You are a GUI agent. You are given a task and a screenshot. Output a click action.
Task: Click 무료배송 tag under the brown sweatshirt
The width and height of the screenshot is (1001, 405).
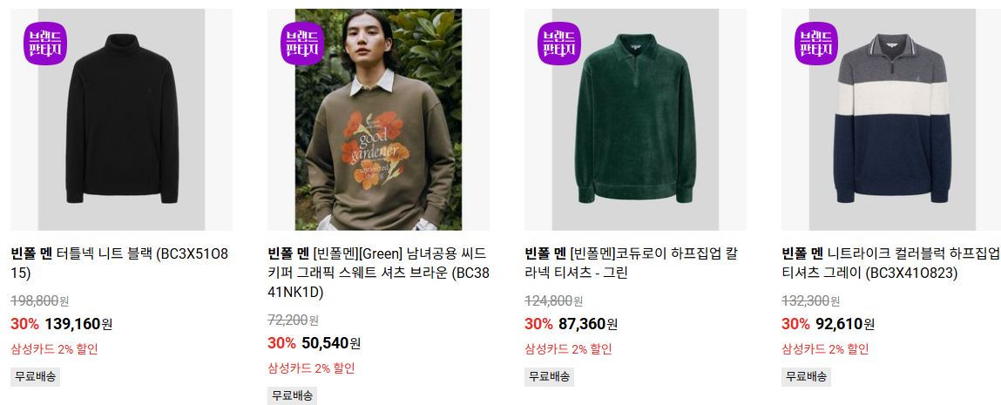point(293,395)
